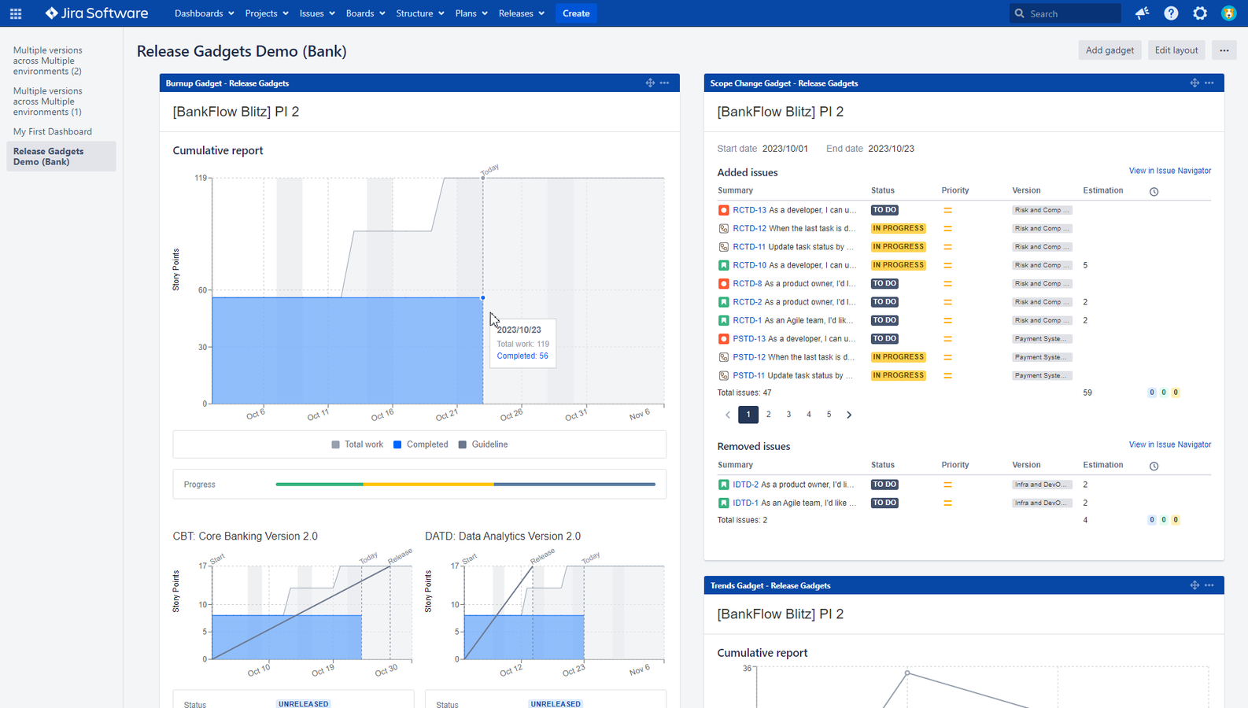Click the Jira Software logo
This screenshot has width=1248, height=708.
96,13
